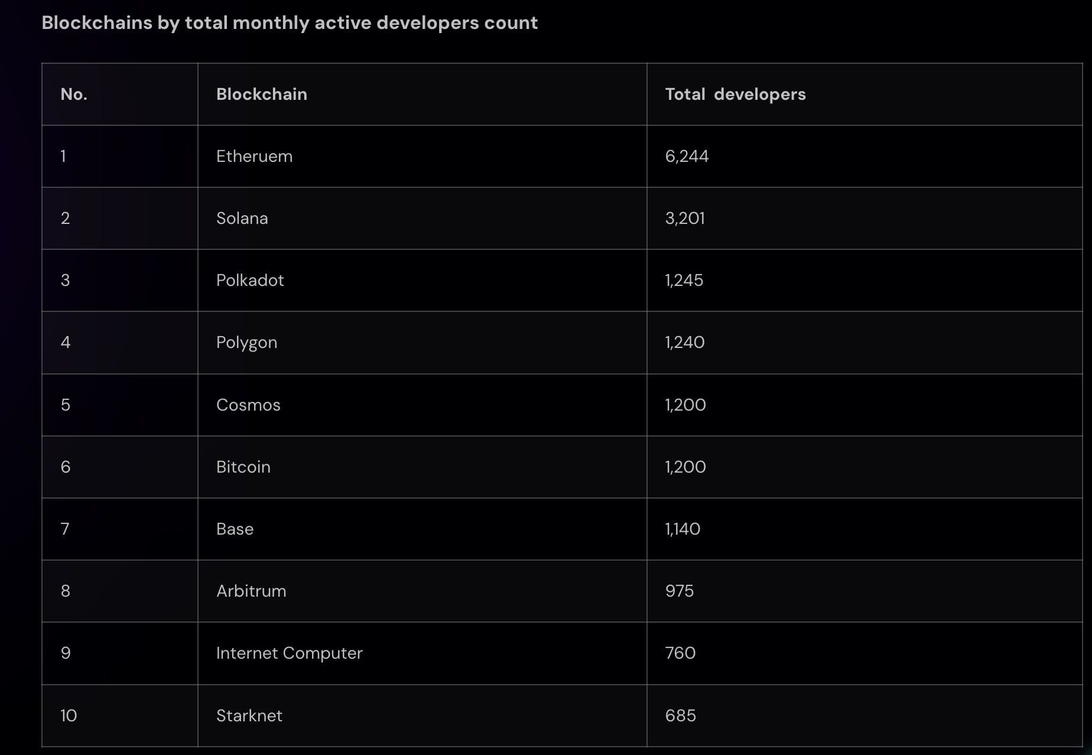Viewport: 1092px width, 755px height.
Task: Click the Starknet blockchain name
Action: pyautogui.click(x=249, y=716)
